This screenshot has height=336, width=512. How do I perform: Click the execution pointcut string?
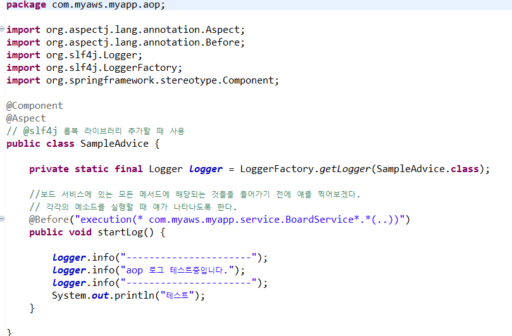coord(240,220)
